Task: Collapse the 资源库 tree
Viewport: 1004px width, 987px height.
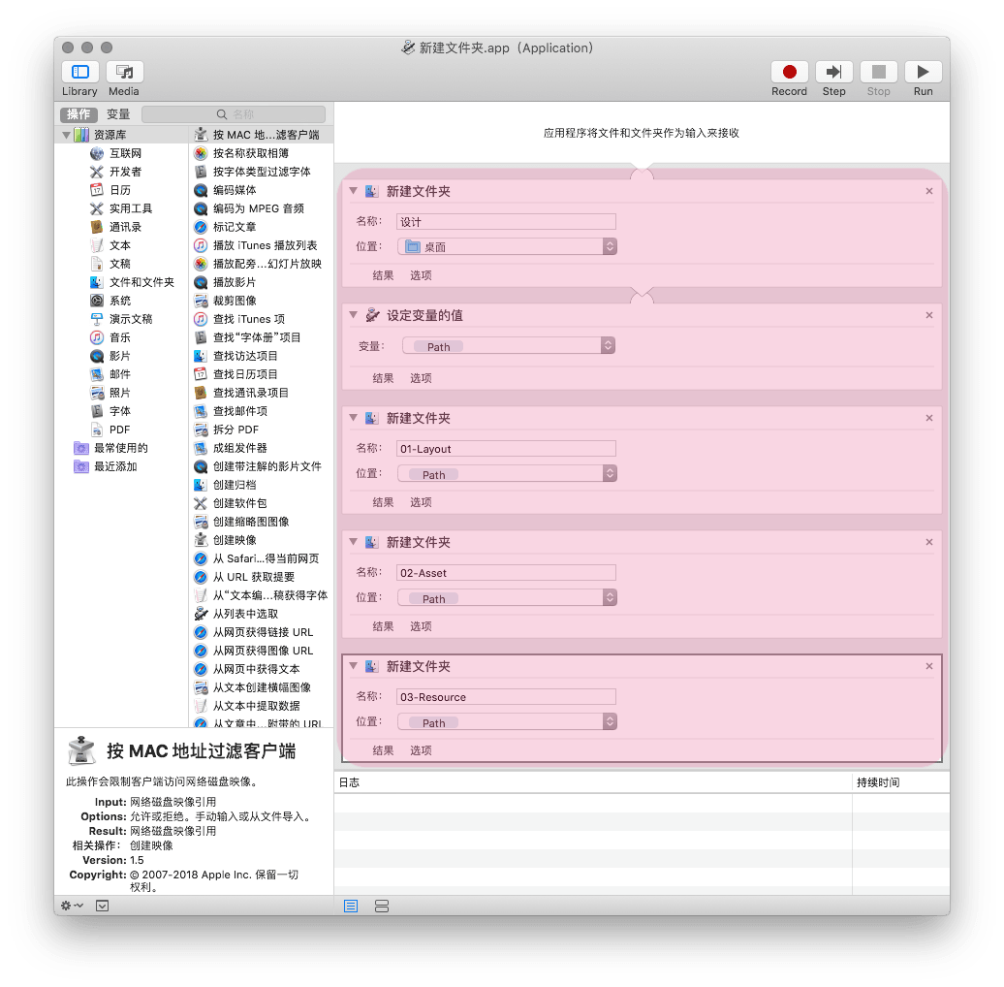Action: tap(67, 135)
